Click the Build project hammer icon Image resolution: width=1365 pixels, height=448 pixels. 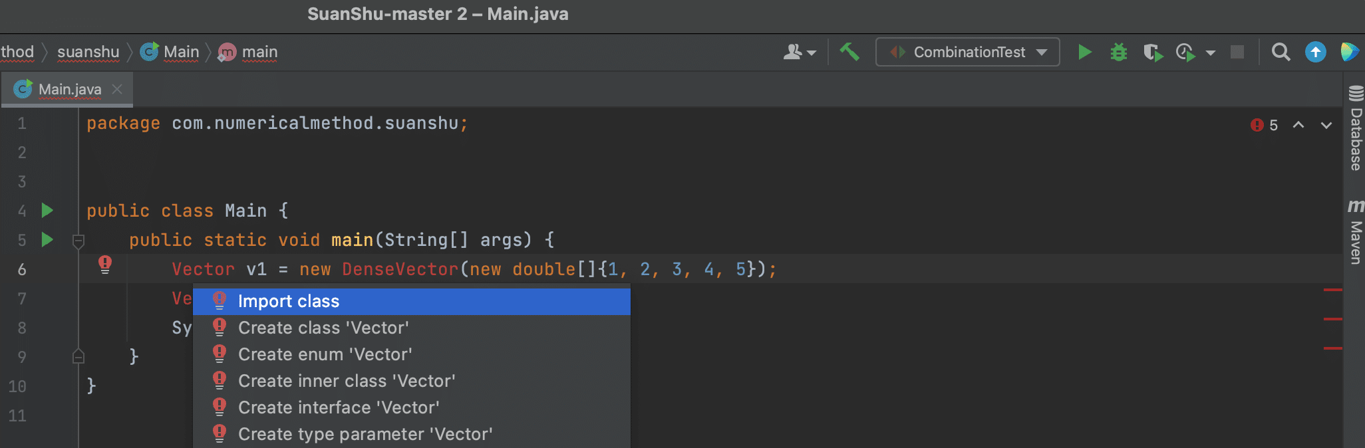[849, 52]
